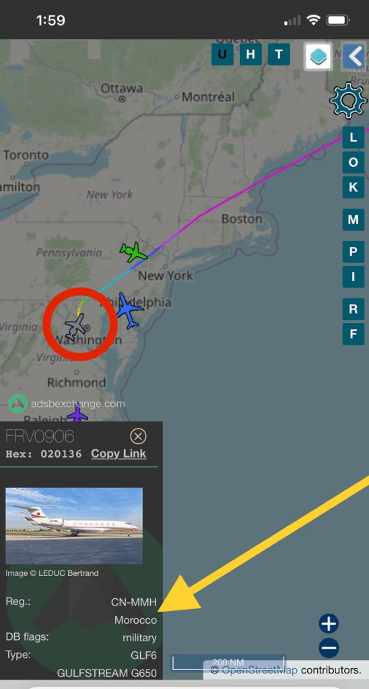Select the blue airliner near Philadelphia
The height and width of the screenshot is (689, 369).
(x=129, y=311)
